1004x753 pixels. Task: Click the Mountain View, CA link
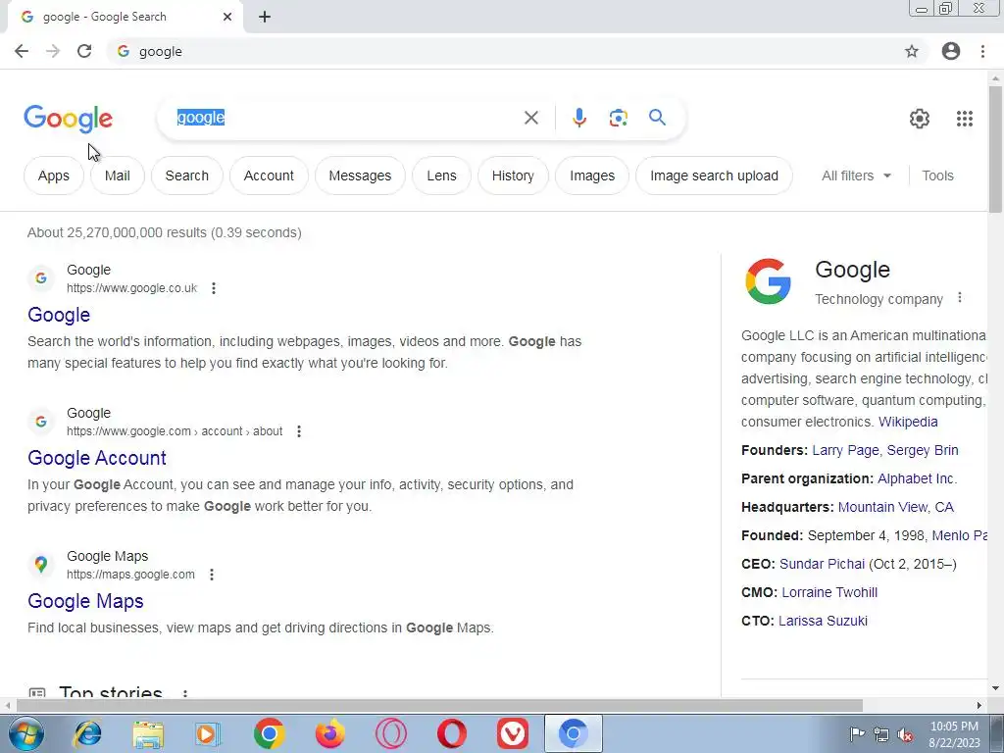pos(896,507)
